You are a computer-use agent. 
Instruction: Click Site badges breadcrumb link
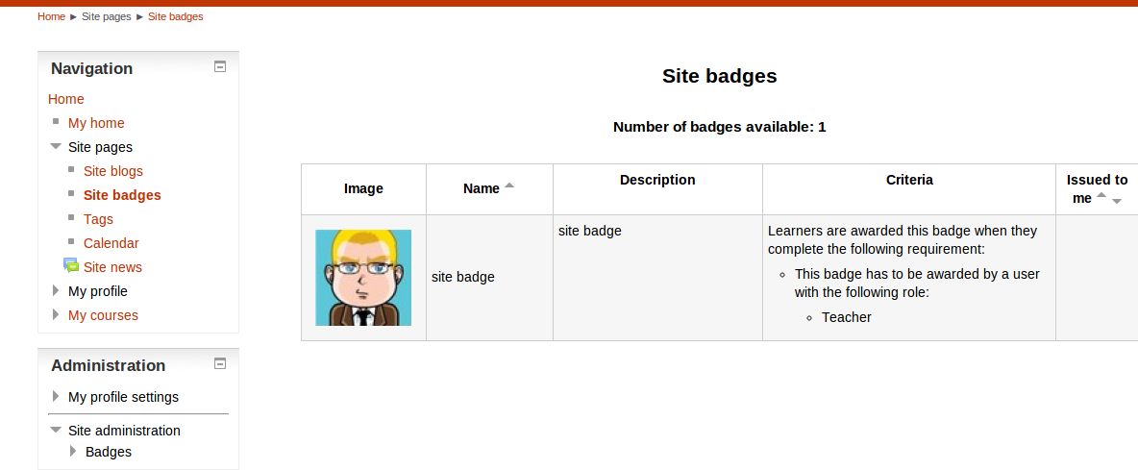pyautogui.click(x=176, y=16)
